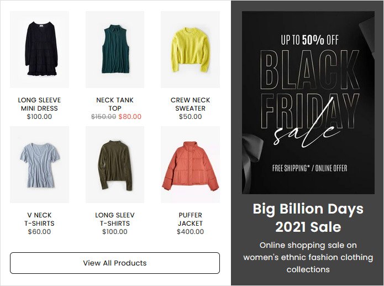Click the Puffer Jacket title link

[190, 219]
